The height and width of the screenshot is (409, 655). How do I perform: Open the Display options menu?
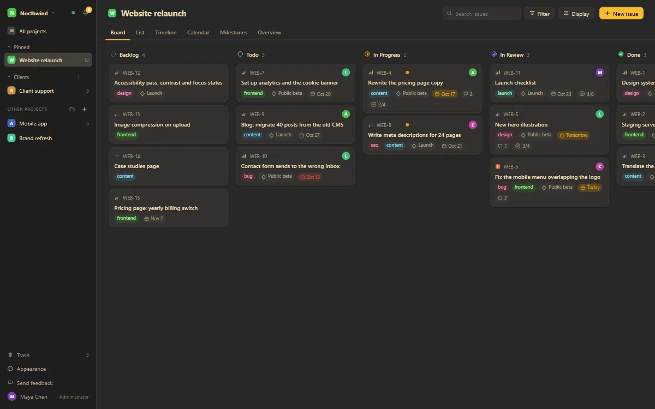[x=576, y=14]
